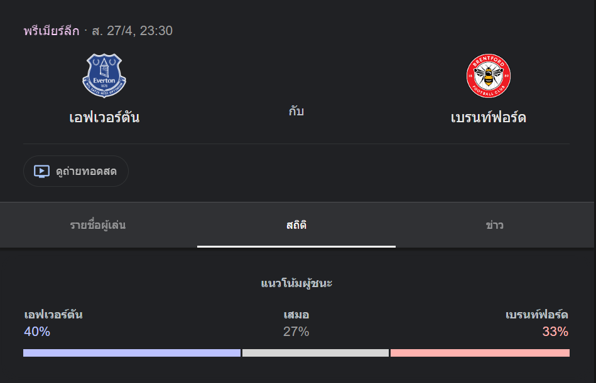Viewport: 596px width, 383px height.
Task: Click the พรีเมียร์ลีก league link
Action: [x=51, y=31]
